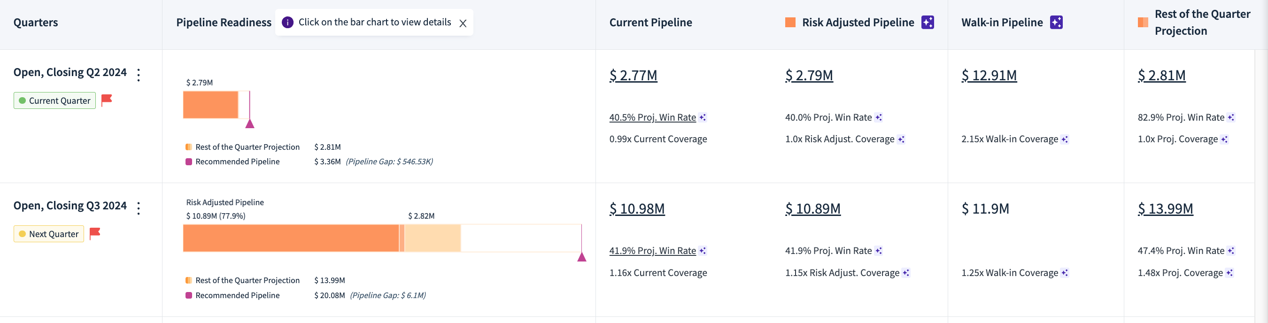Click Q2 Recommended Pipeline legend swatch
1268x323 pixels.
point(188,161)
